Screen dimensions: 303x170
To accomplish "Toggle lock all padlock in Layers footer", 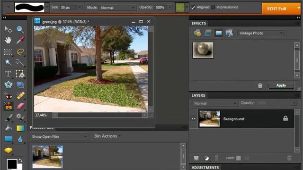I will point(247,158).
